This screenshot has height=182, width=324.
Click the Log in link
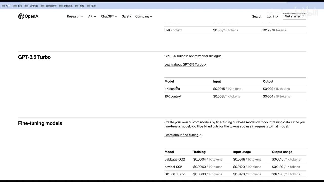coord(272,16)
